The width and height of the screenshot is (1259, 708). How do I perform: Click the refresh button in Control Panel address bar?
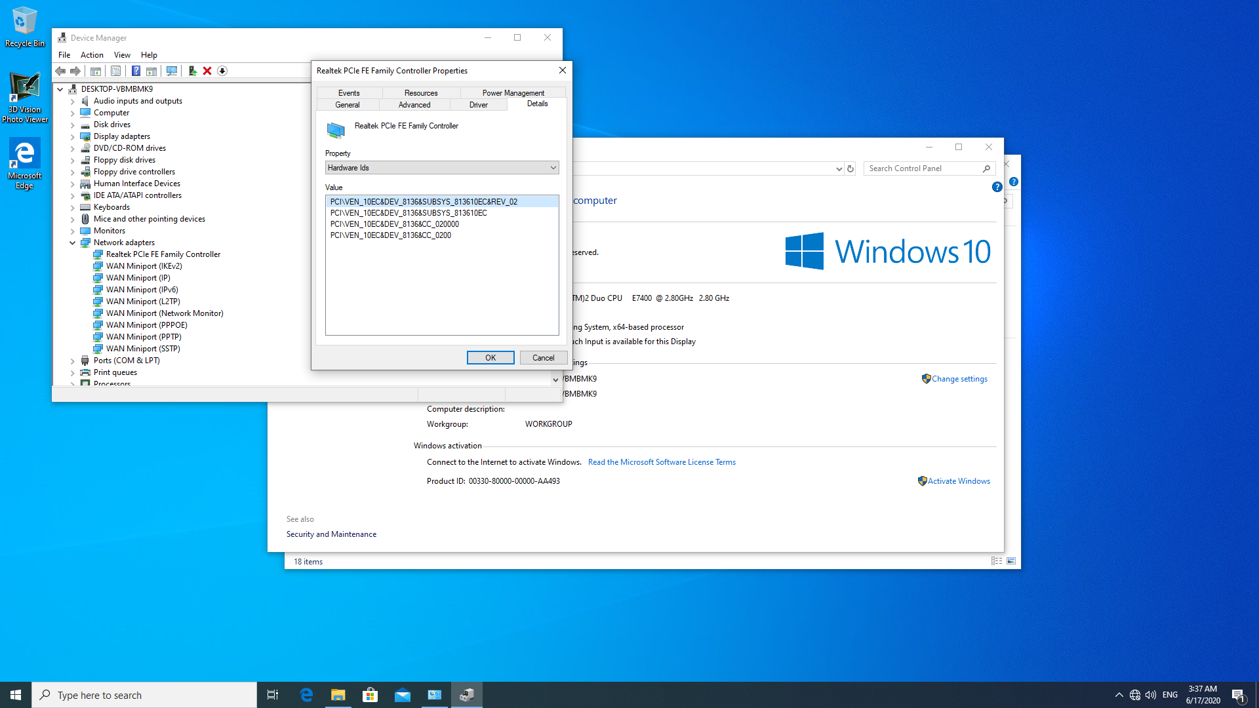point(850,168)
